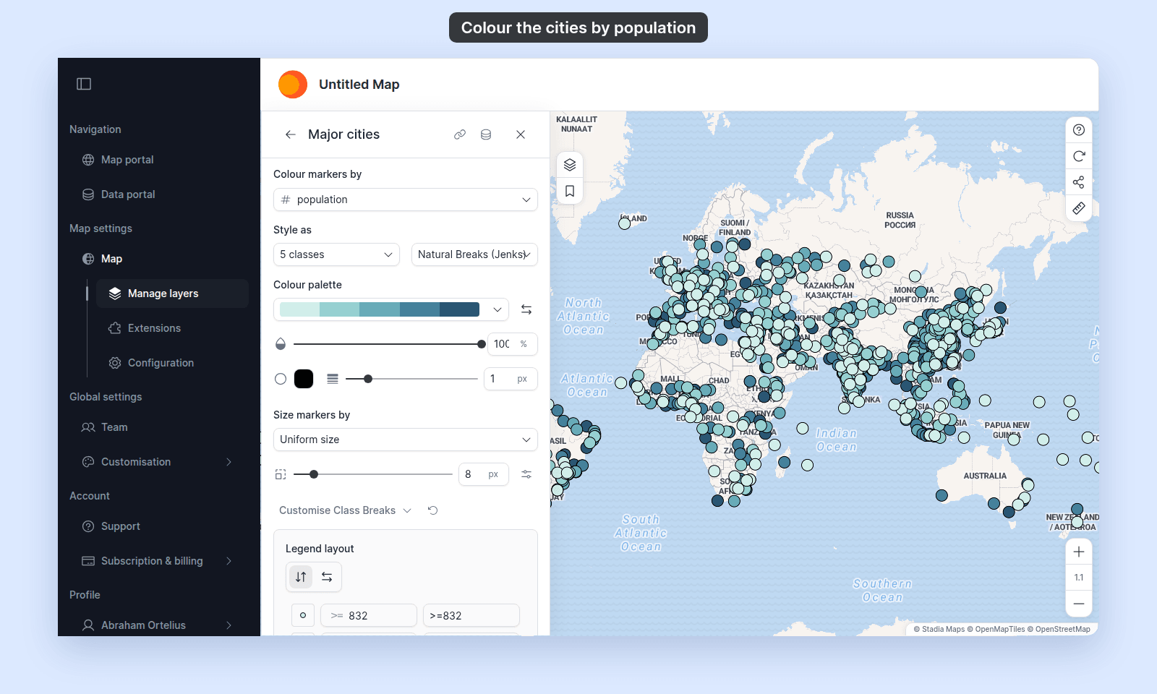
Task: Click the refresh map button
Action: coord(1079,156)
